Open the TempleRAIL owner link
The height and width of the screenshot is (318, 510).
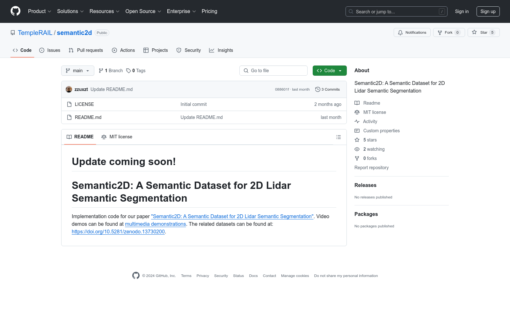35,33
